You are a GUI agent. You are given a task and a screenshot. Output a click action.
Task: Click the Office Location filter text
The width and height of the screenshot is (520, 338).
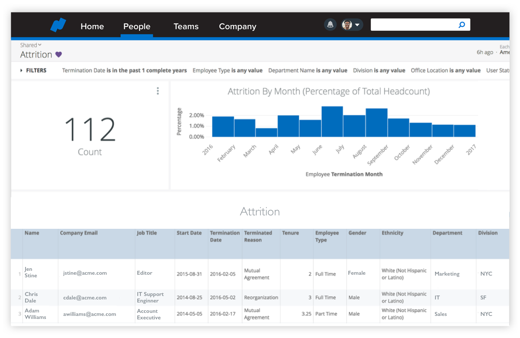445,70
